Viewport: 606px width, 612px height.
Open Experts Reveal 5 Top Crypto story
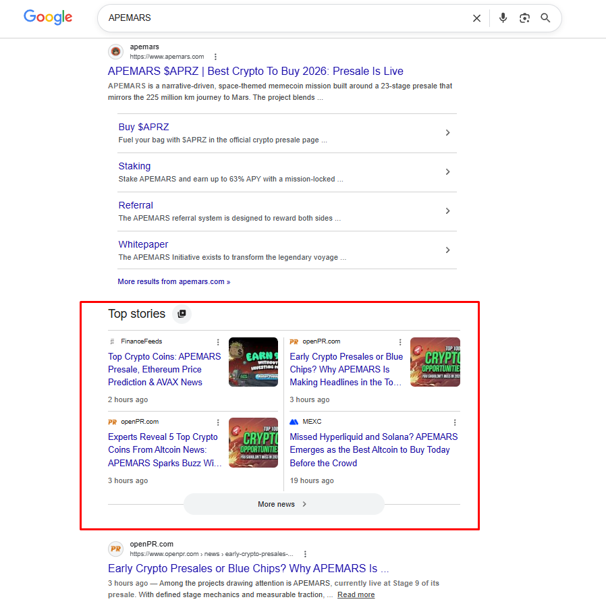click(x=165, y=449)
